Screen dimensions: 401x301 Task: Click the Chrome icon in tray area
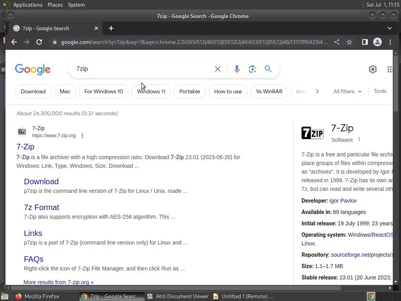[371, 296]
